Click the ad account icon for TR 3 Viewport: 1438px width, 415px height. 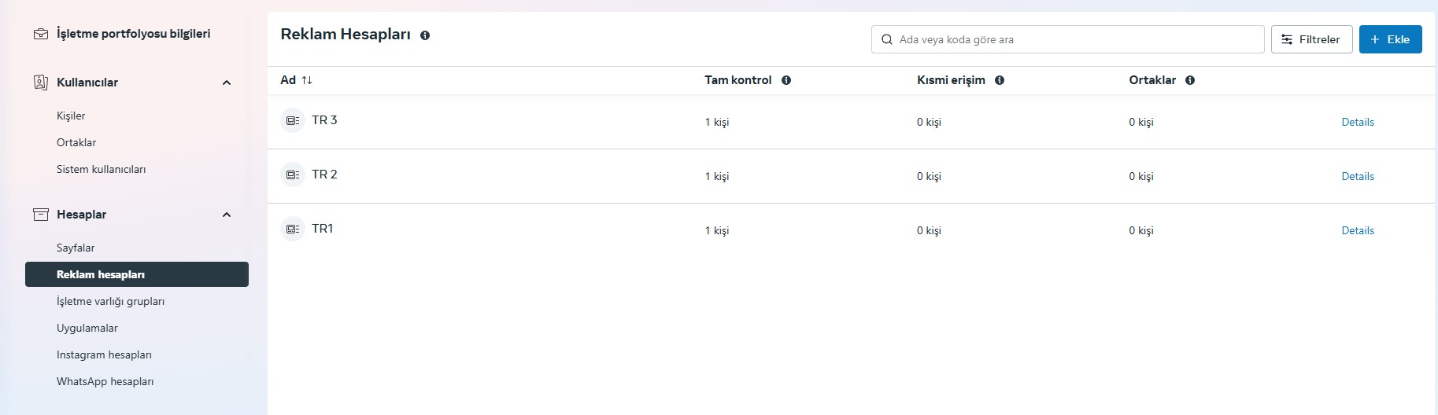(x=293, y=120)
